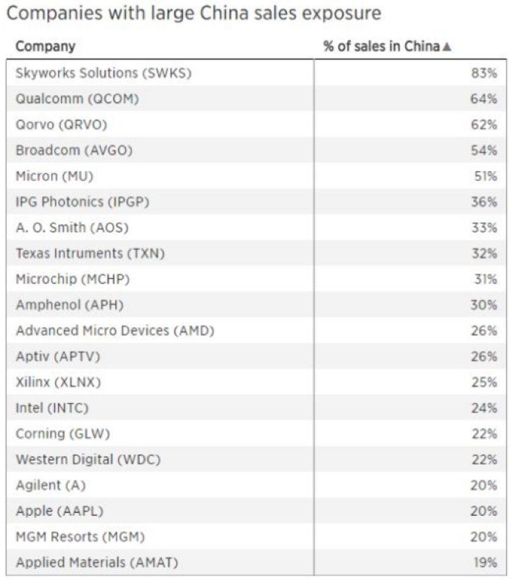This screenshot has height=580, width=512.
Task: Sort by the Company column header
Action: [45, 46]
